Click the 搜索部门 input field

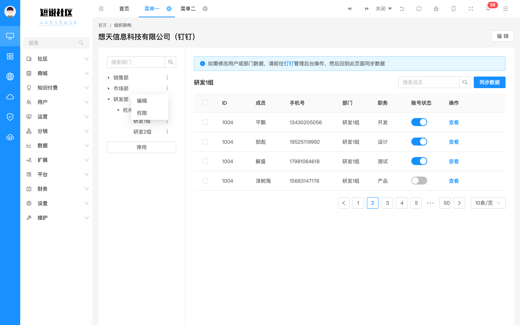tap(136, 62)
